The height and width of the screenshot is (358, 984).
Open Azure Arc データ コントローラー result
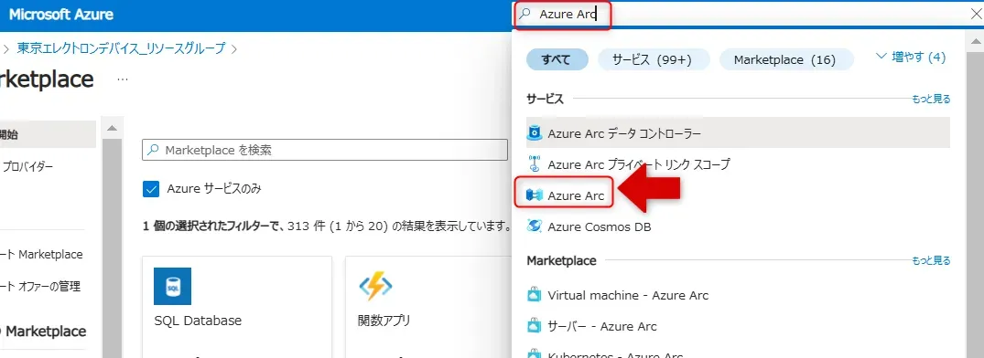738,133
